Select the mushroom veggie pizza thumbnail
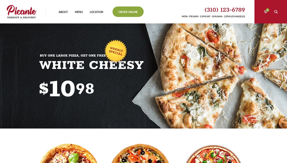This screenshot has width=287, height=163. tap(213, 154)
